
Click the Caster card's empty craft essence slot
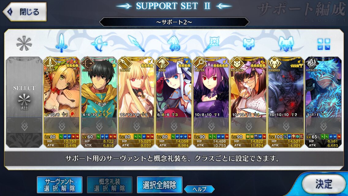[x=211, y=126]
